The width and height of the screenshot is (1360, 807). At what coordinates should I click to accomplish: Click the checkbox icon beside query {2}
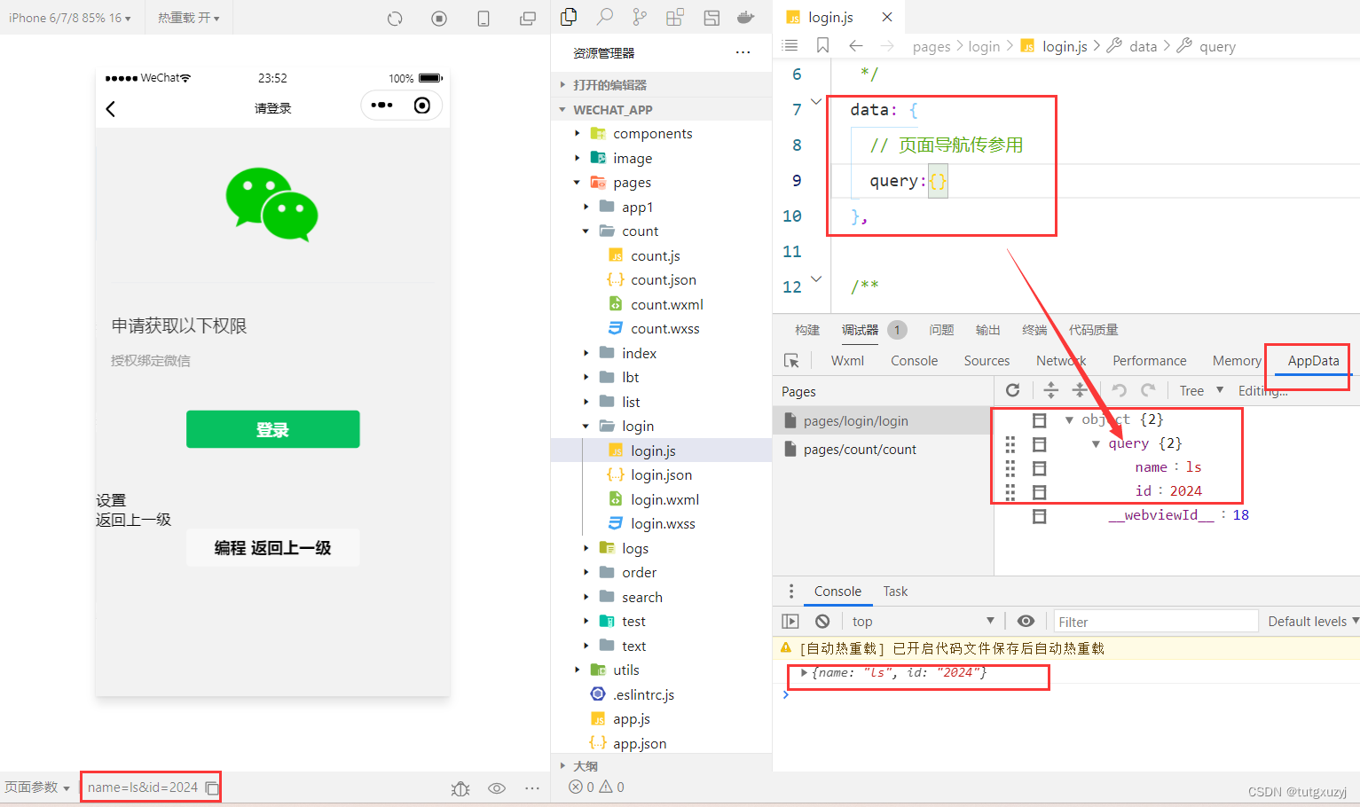1040,443
